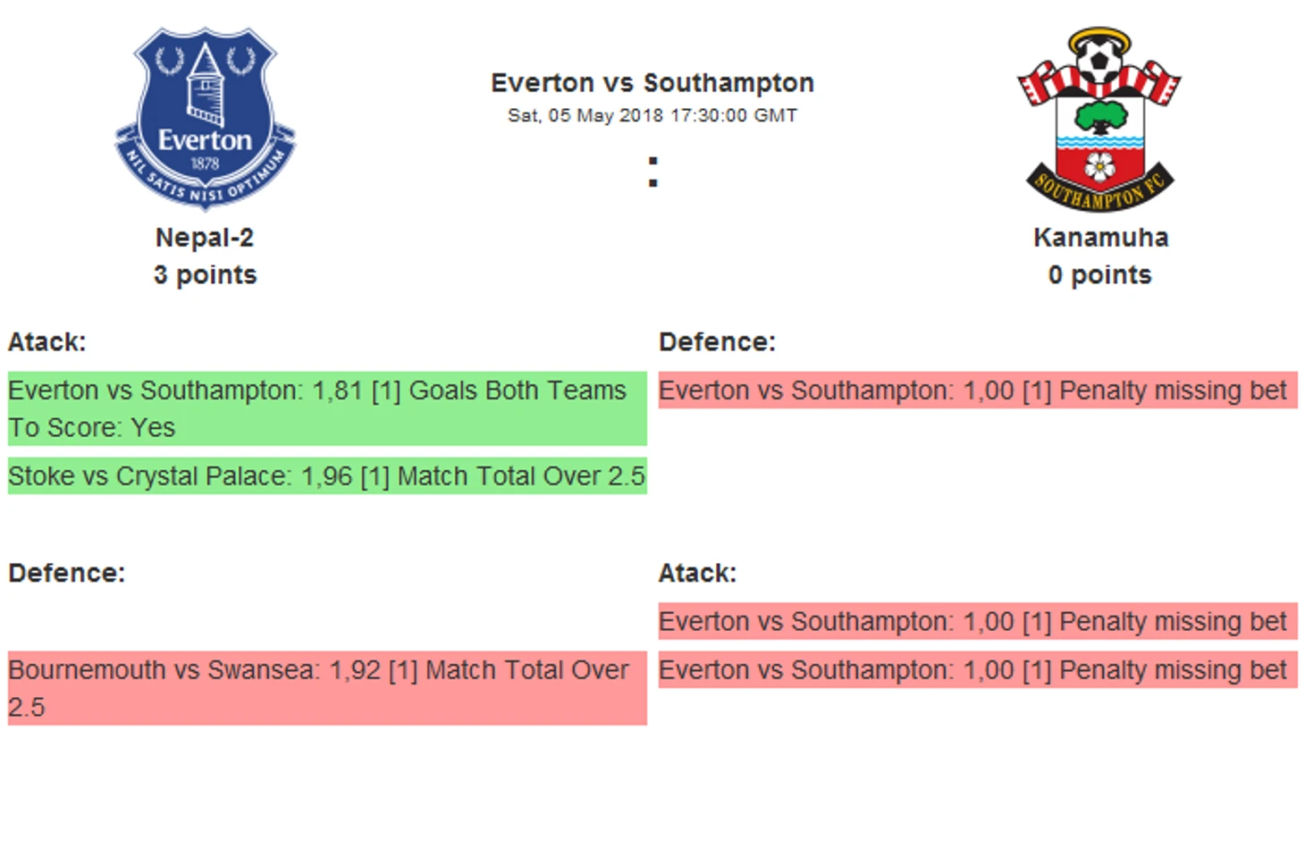Select the 0 points label under Kanamuha
1305x857 pixels.
click(1100, 275)
